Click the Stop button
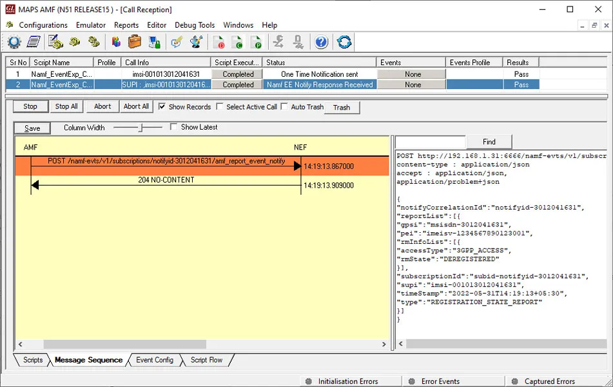The image size is (613, 387). coord(30,106)
